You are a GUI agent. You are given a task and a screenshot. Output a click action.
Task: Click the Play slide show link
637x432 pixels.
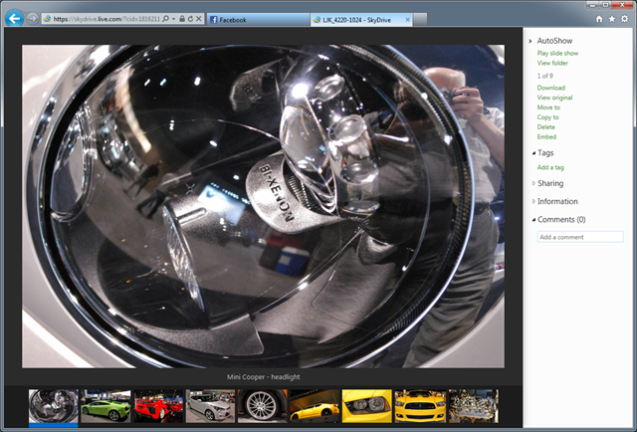(557, 53)
